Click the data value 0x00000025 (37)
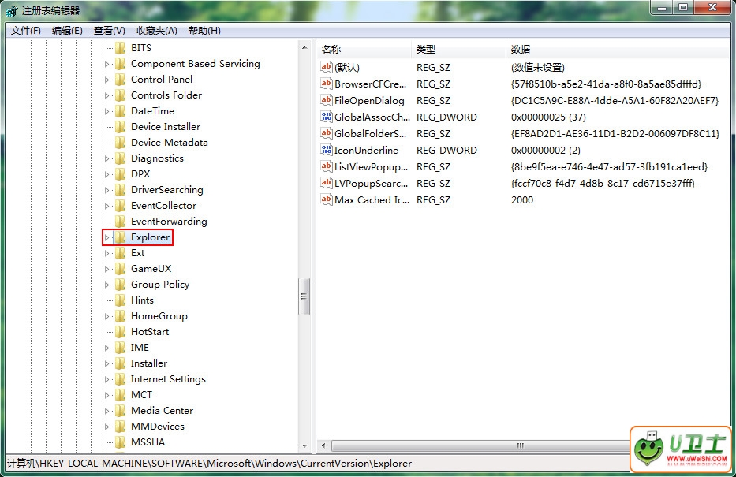This screenshot has height=477, width=736. tap(548, 117)
